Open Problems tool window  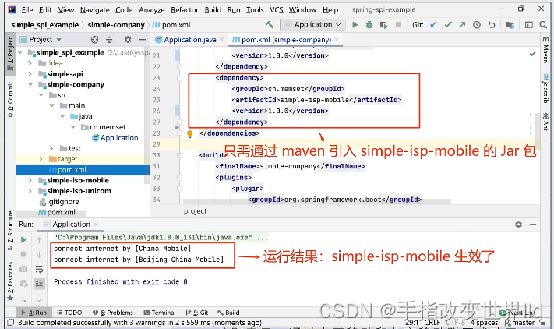[x=113, y=313]
